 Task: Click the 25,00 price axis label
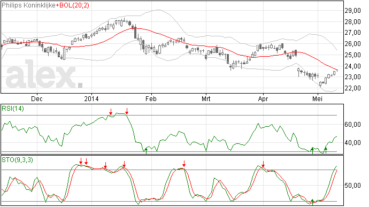pos(352,55)
